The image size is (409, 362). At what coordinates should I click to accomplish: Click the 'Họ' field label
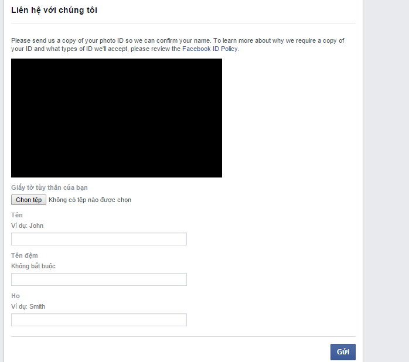[15, 296]
